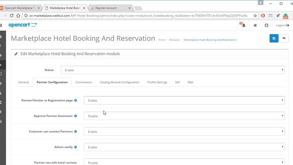
Task: Open the Profile Settings tab
Action: (157, 82)
